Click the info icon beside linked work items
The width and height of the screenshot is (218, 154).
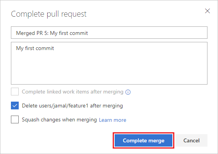tap(128, 92)
